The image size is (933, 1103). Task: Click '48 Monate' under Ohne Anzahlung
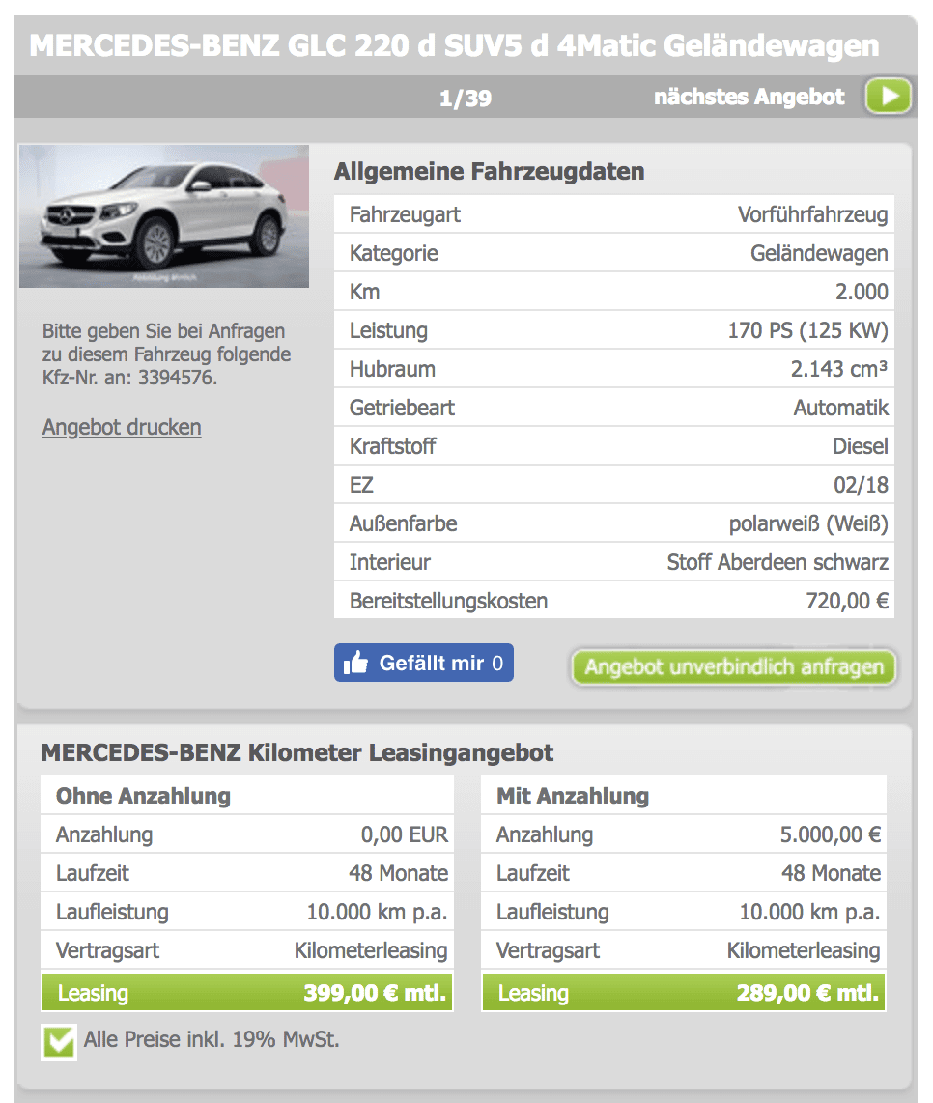click(x=398, y=873)
